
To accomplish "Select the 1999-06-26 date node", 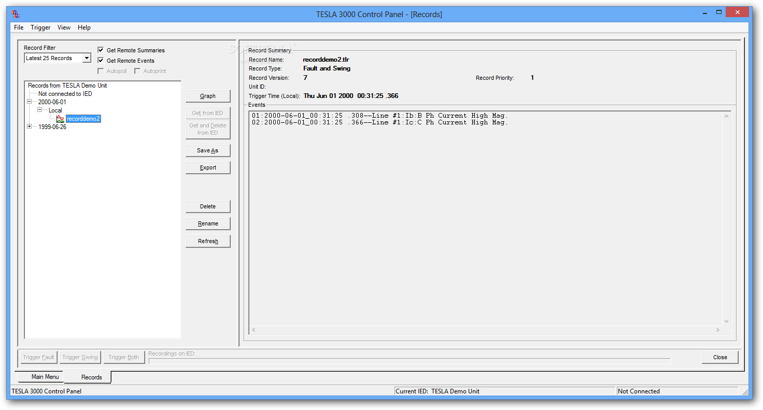I will tap(52, 127).
